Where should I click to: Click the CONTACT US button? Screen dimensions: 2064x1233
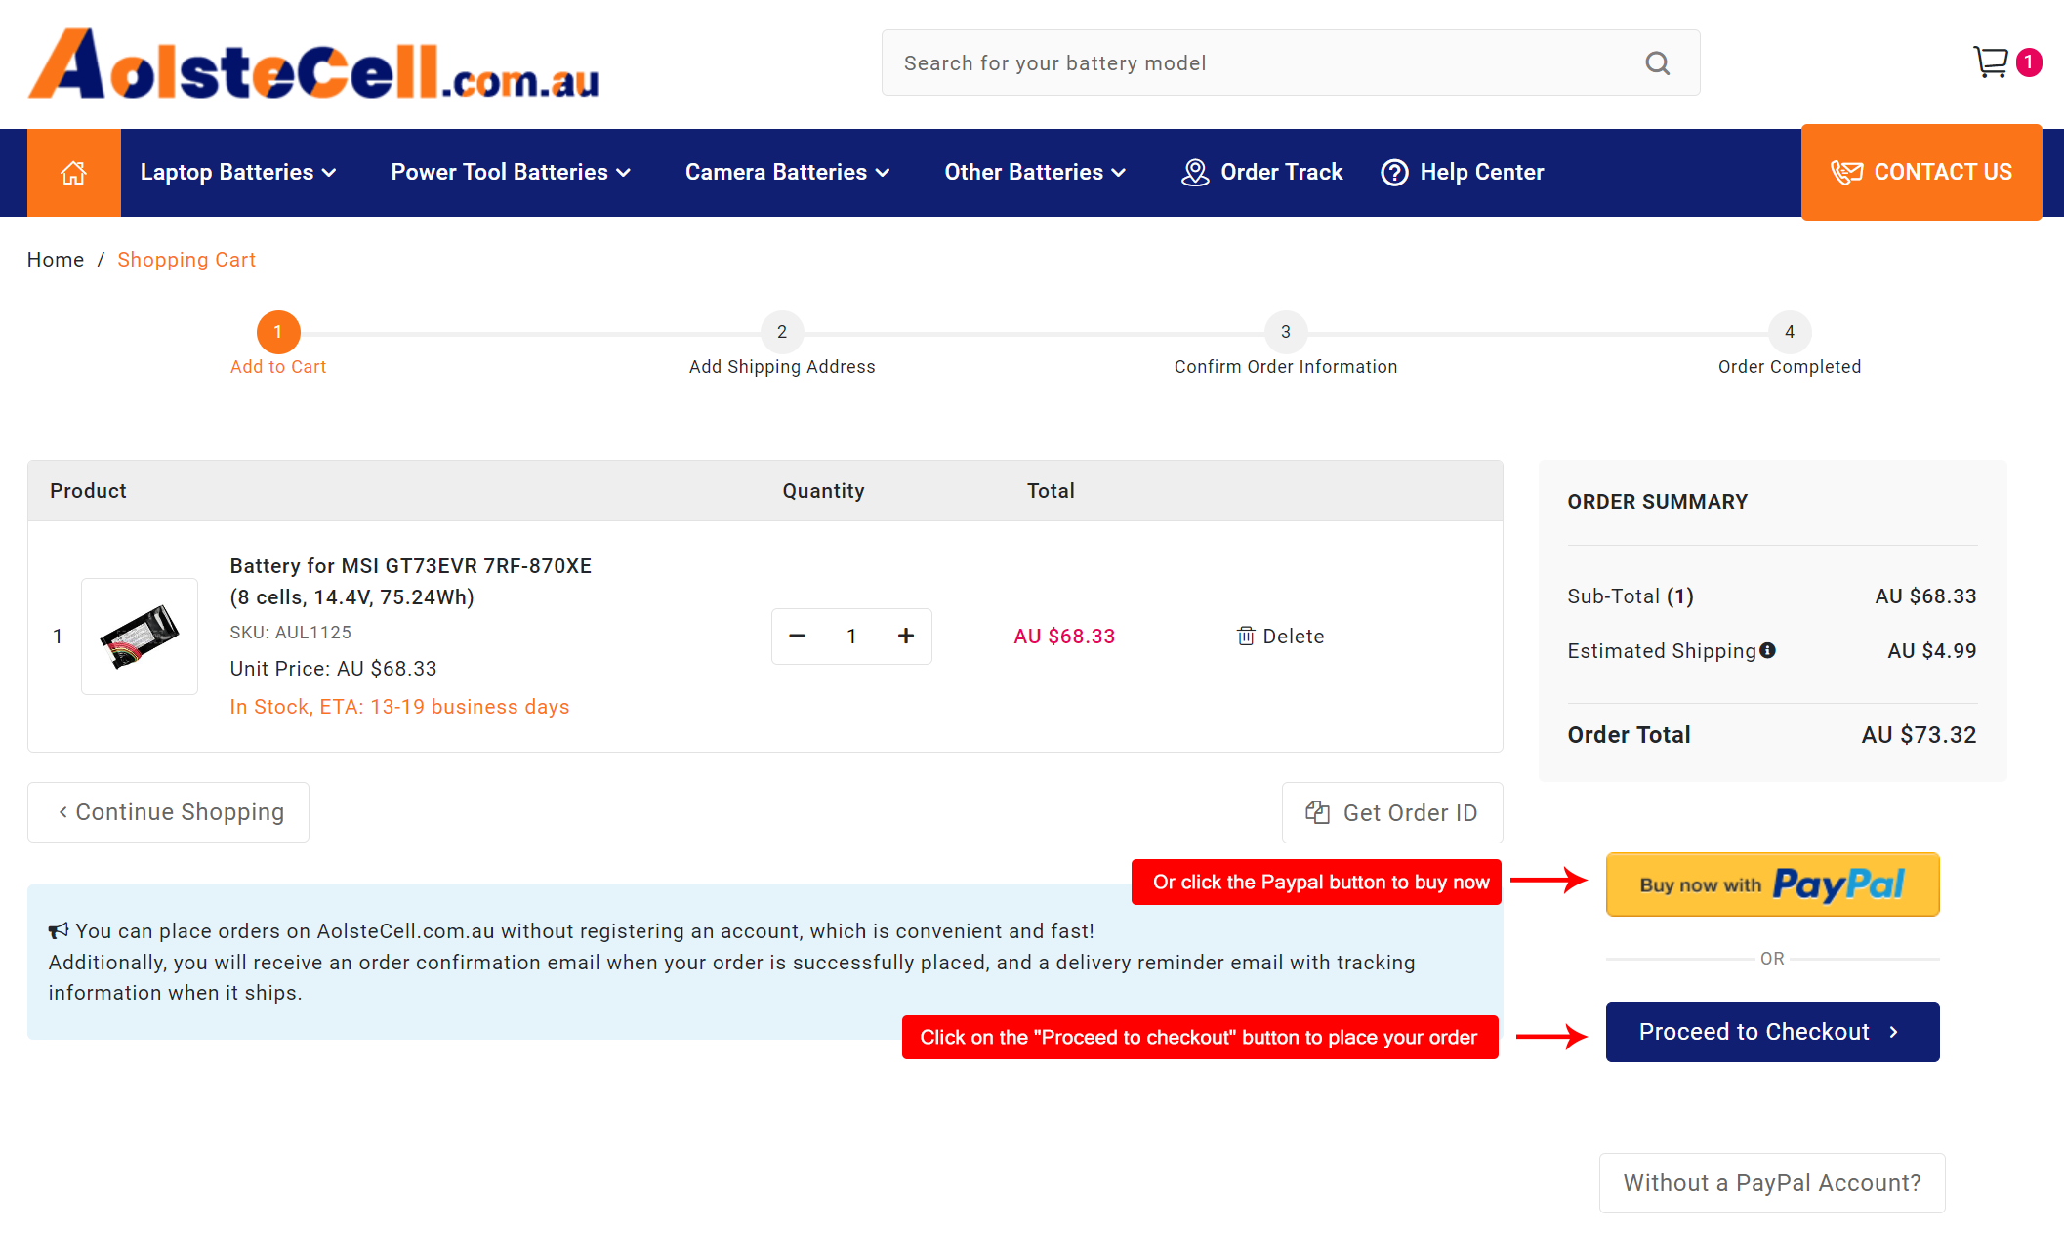coord(1921,173)
